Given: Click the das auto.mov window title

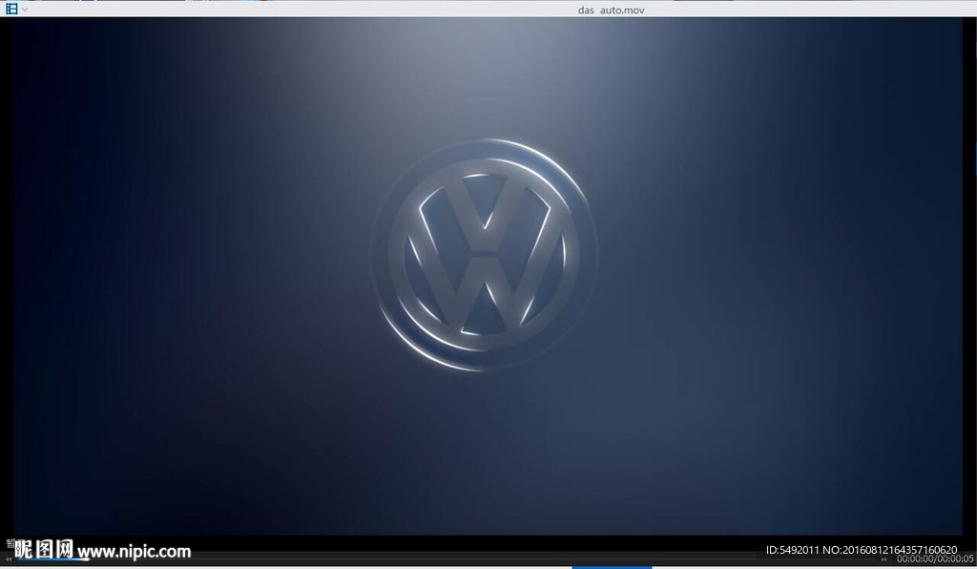Looking at the screenshot, I should click(x=611, y=10).
